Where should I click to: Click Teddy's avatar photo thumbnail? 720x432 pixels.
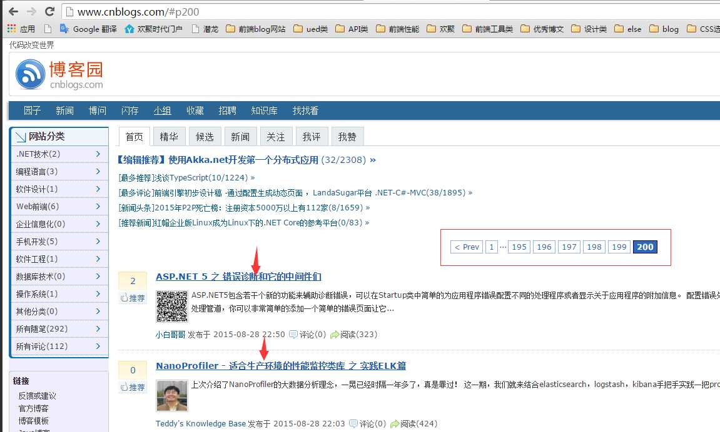coord(172,396)
